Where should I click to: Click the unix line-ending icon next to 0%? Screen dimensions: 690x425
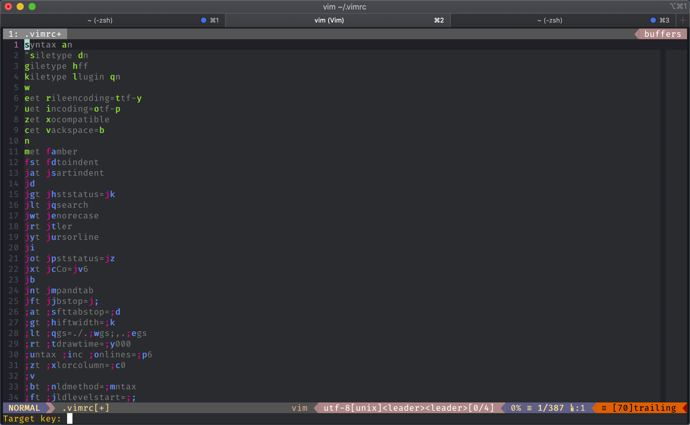pyautogui.click(x=529, y=408)
